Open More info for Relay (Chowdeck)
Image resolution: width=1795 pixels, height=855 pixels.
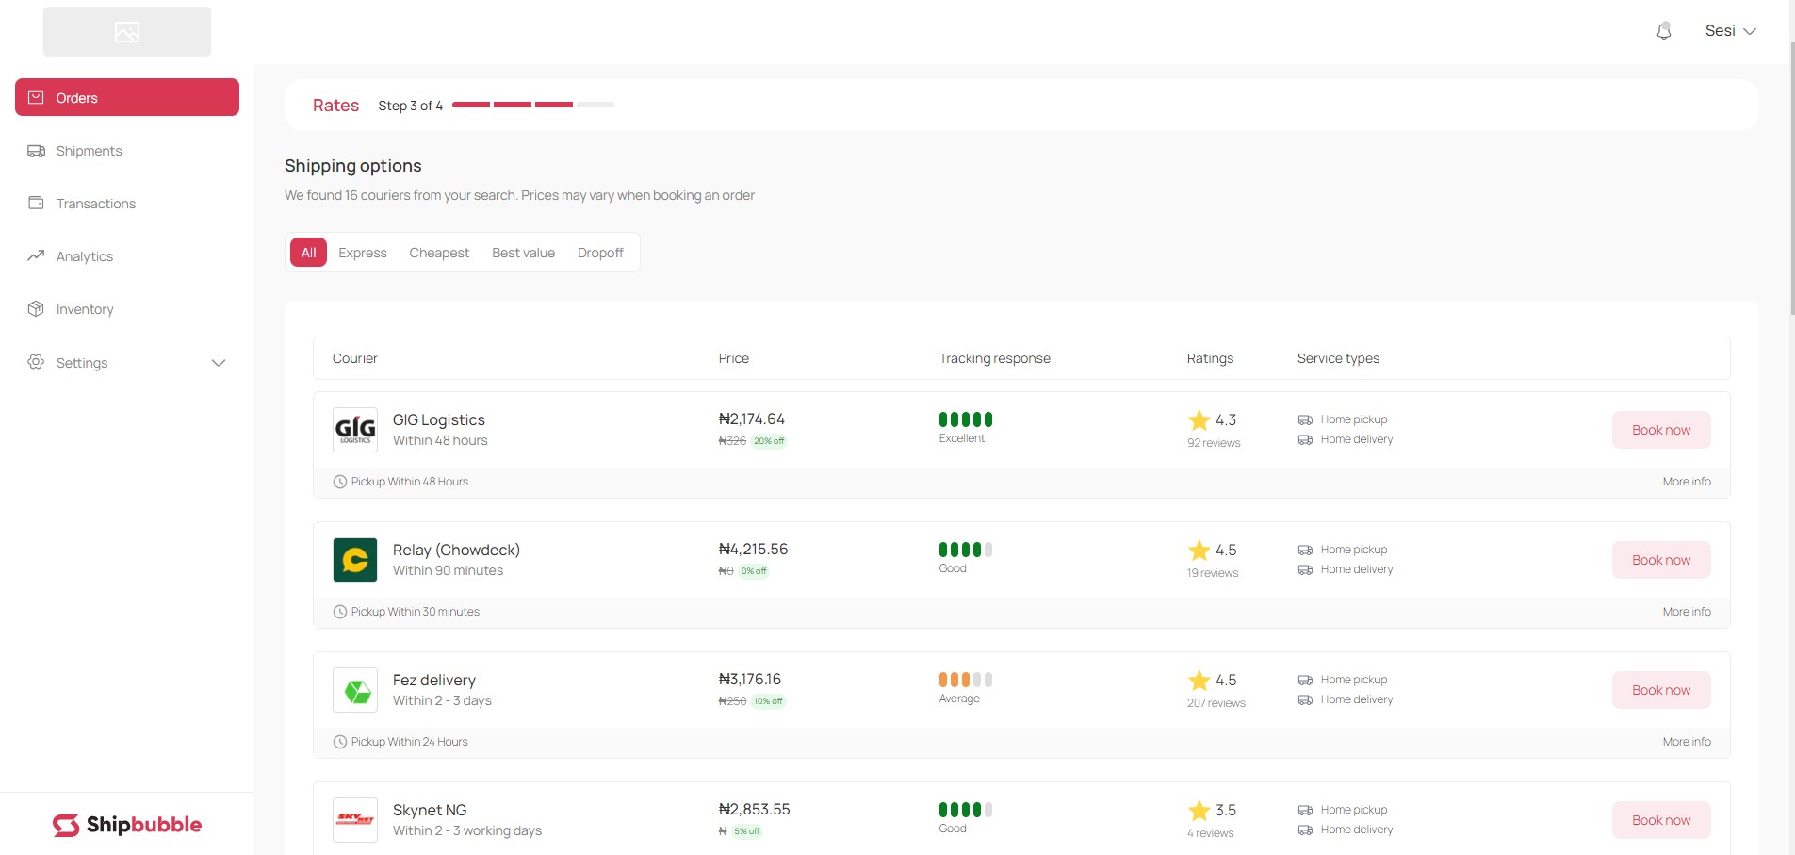(1687, 612)
